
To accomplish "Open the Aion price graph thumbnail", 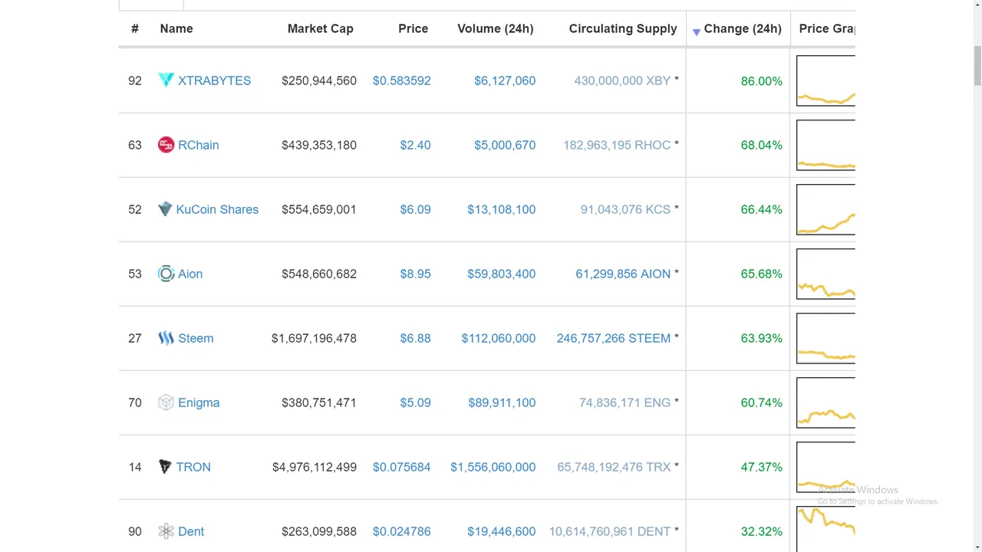I will tap(825, 274).
